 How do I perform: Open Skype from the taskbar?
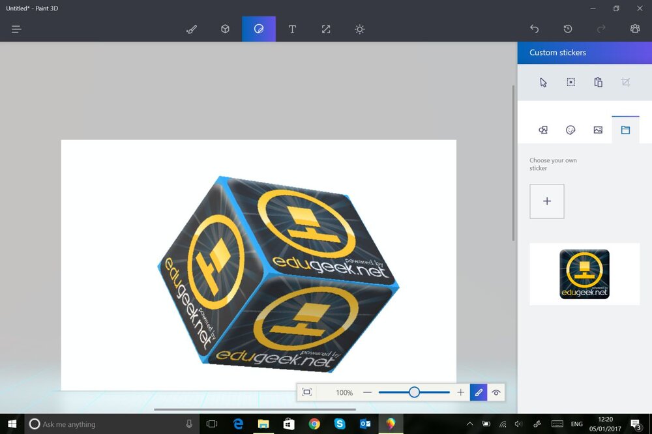click(x=340, y=424)
